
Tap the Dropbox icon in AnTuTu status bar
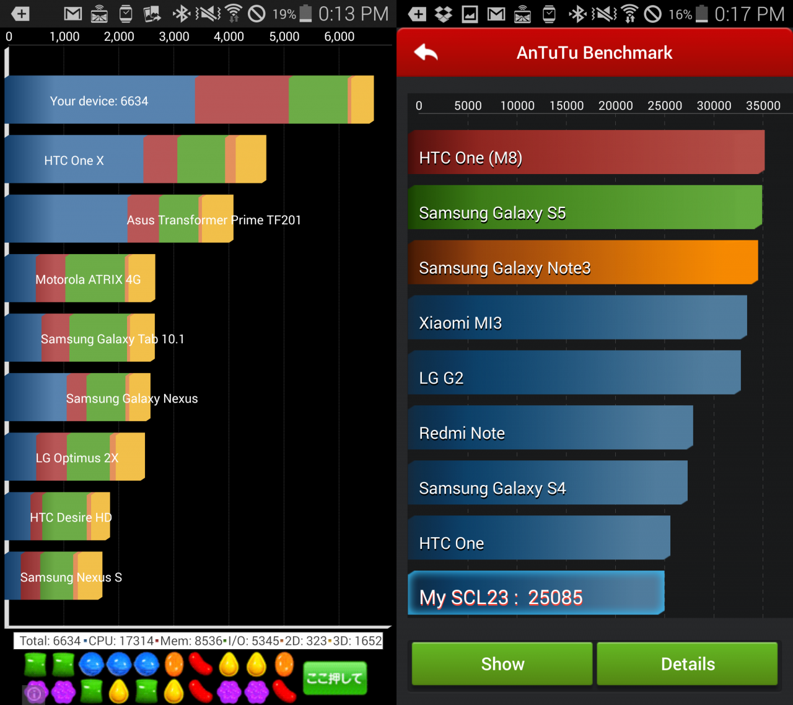point(444,14)
